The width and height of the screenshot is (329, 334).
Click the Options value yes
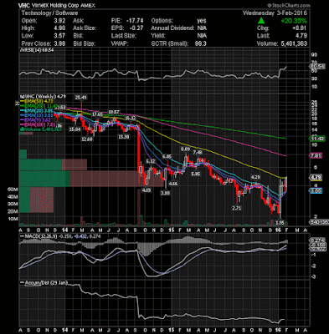(x=202, y=21)
